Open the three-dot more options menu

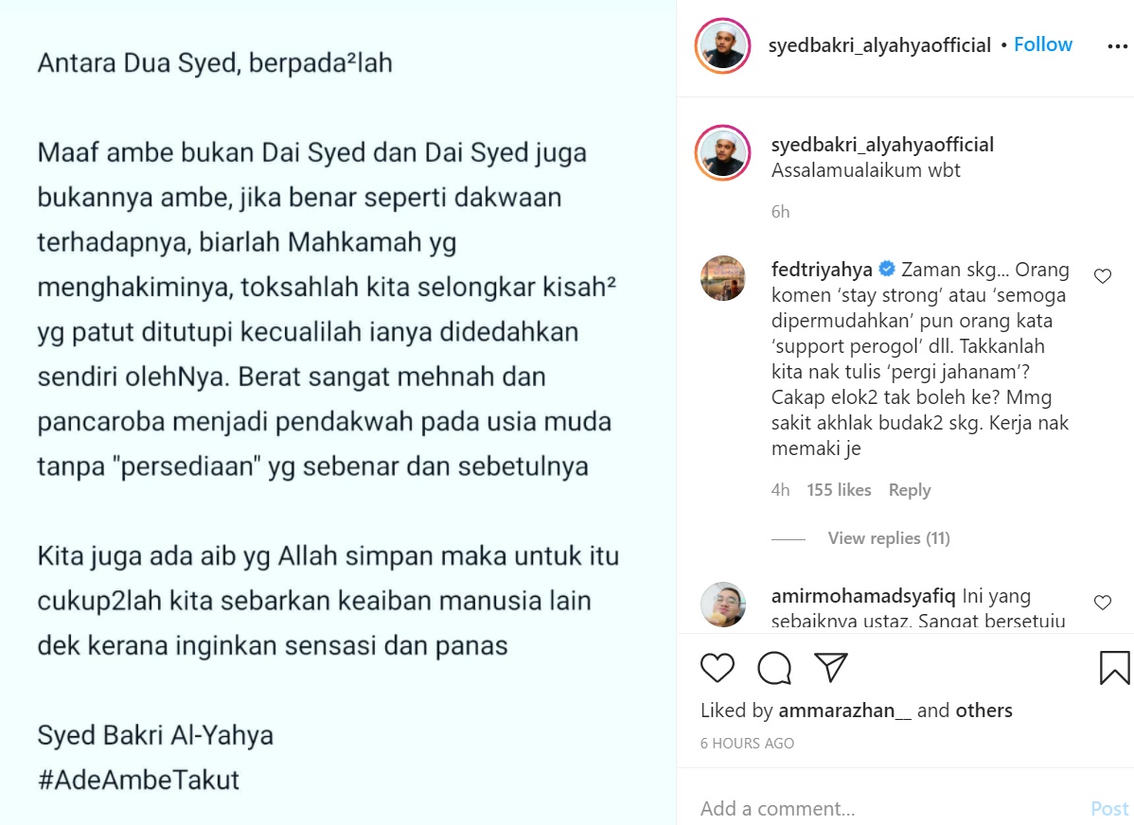[1117, 46]
